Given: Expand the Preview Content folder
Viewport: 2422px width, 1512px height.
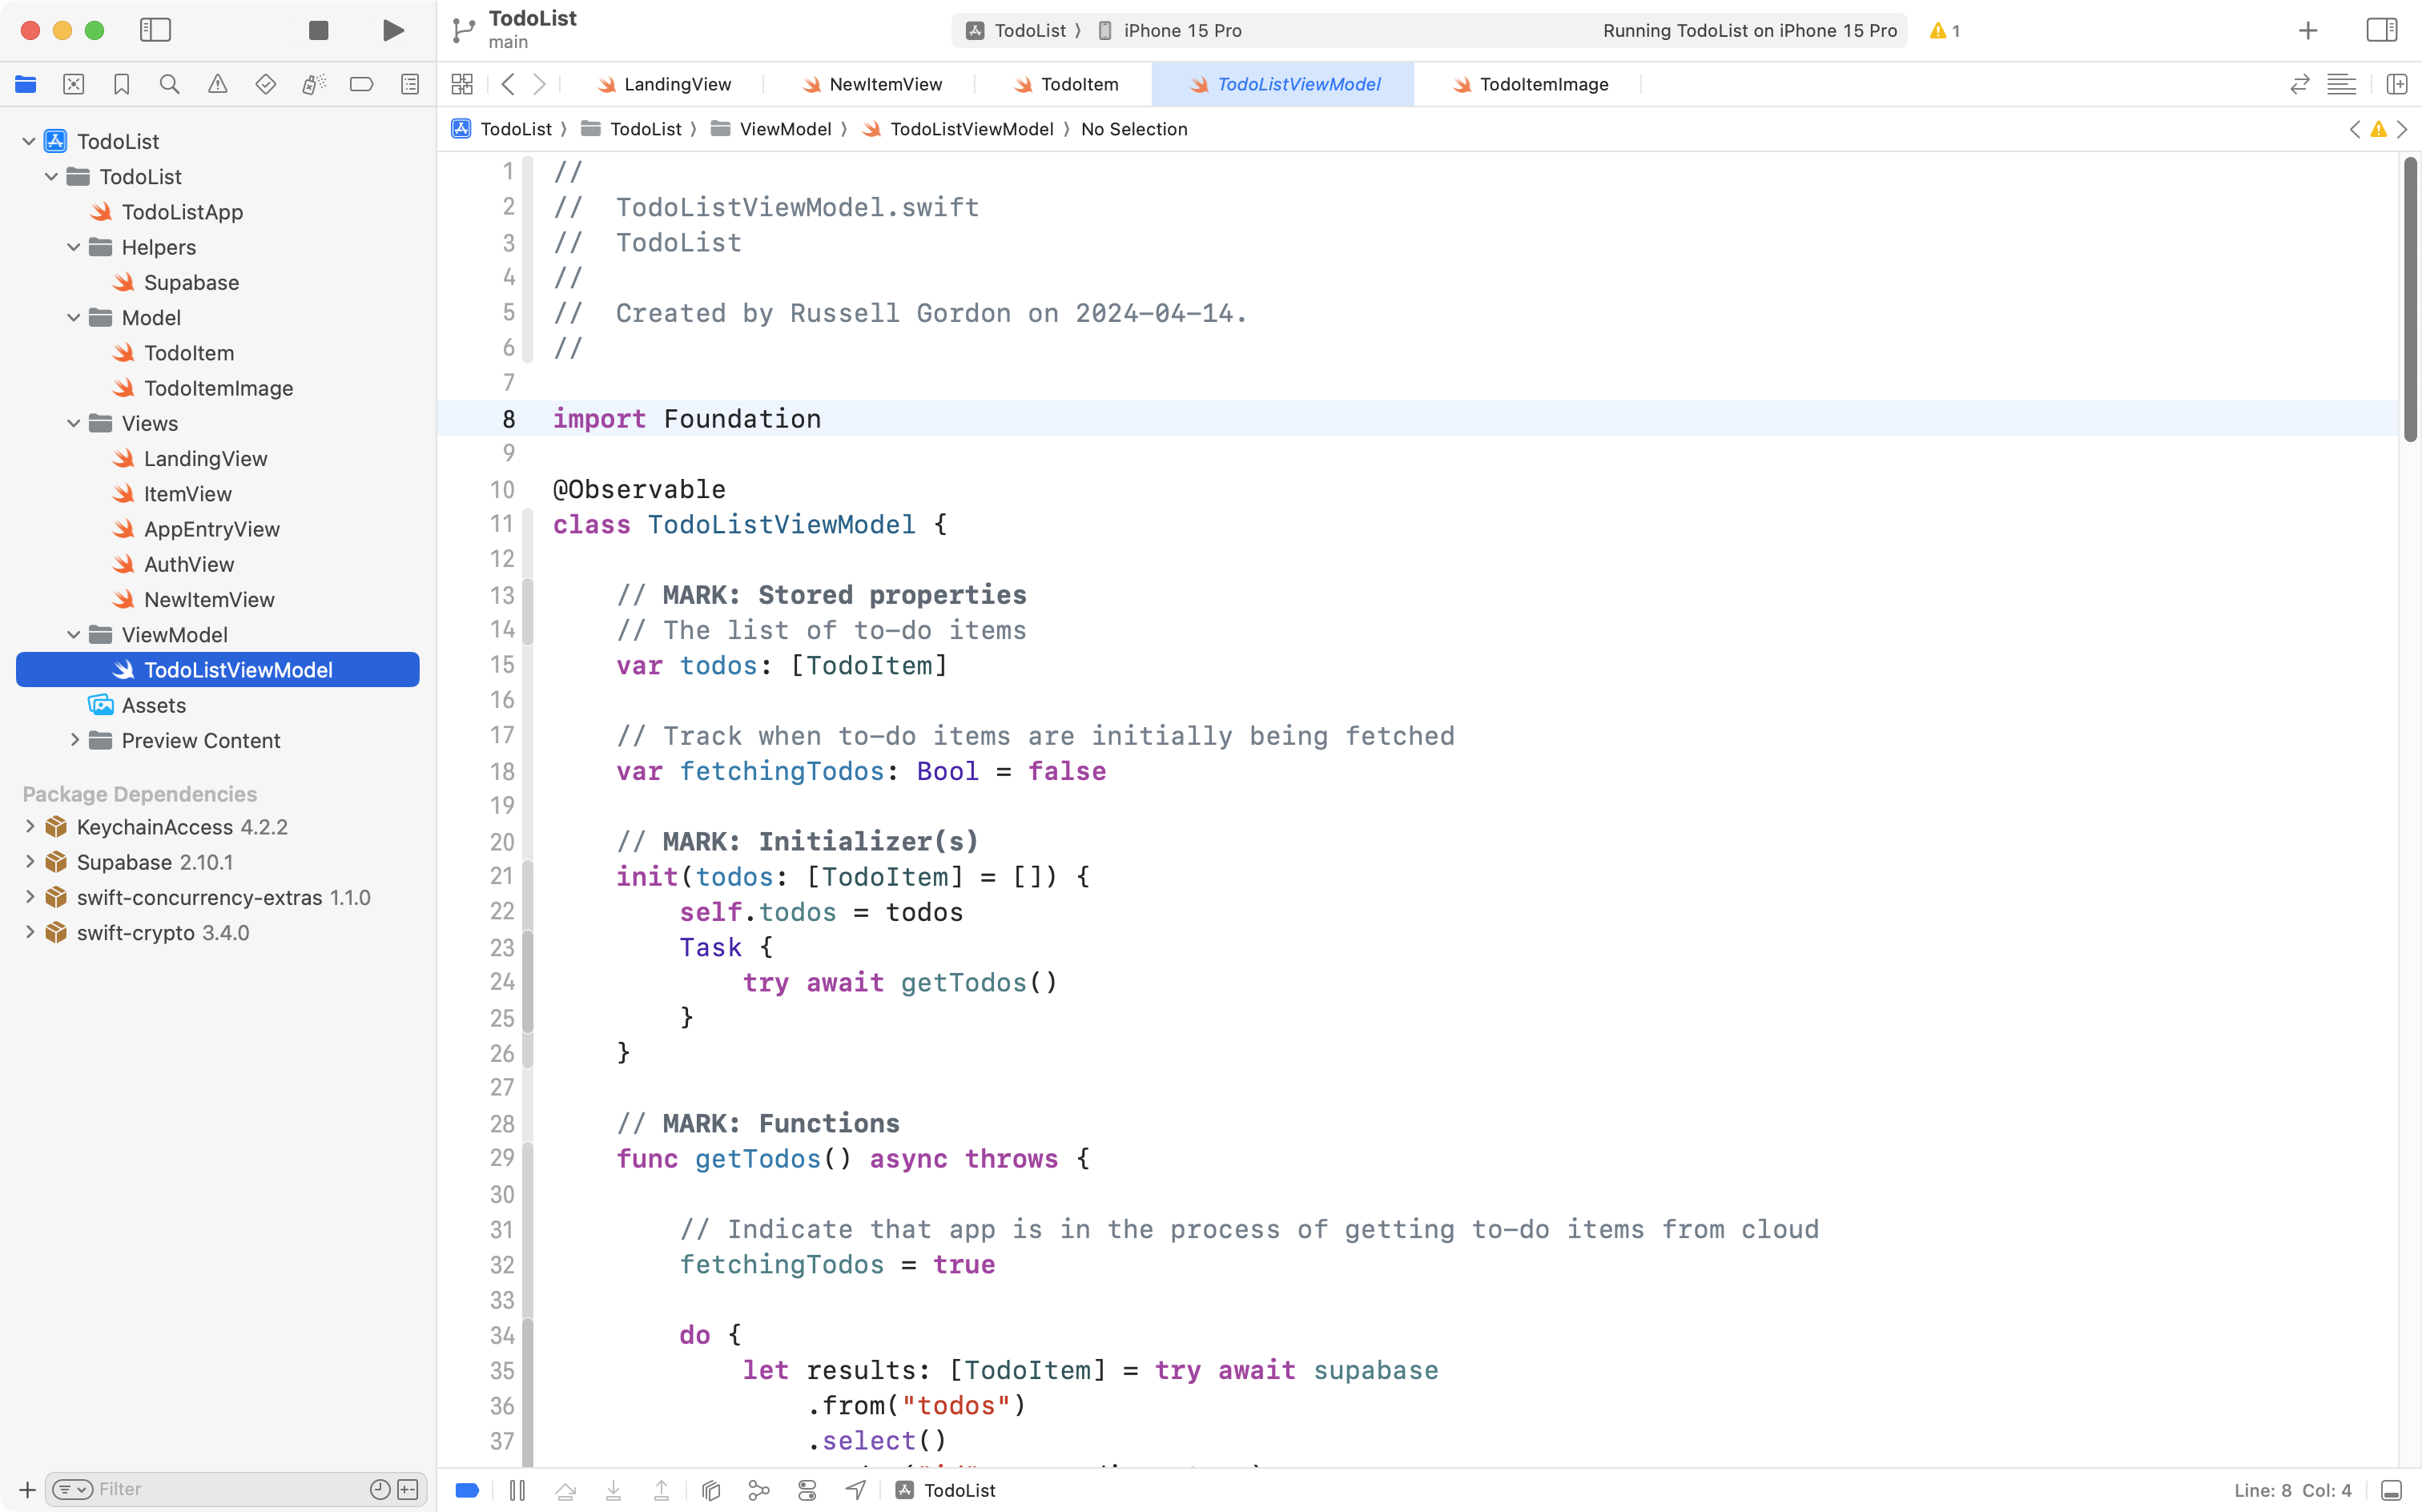Looking at the screenshot, I should point(74,740).
